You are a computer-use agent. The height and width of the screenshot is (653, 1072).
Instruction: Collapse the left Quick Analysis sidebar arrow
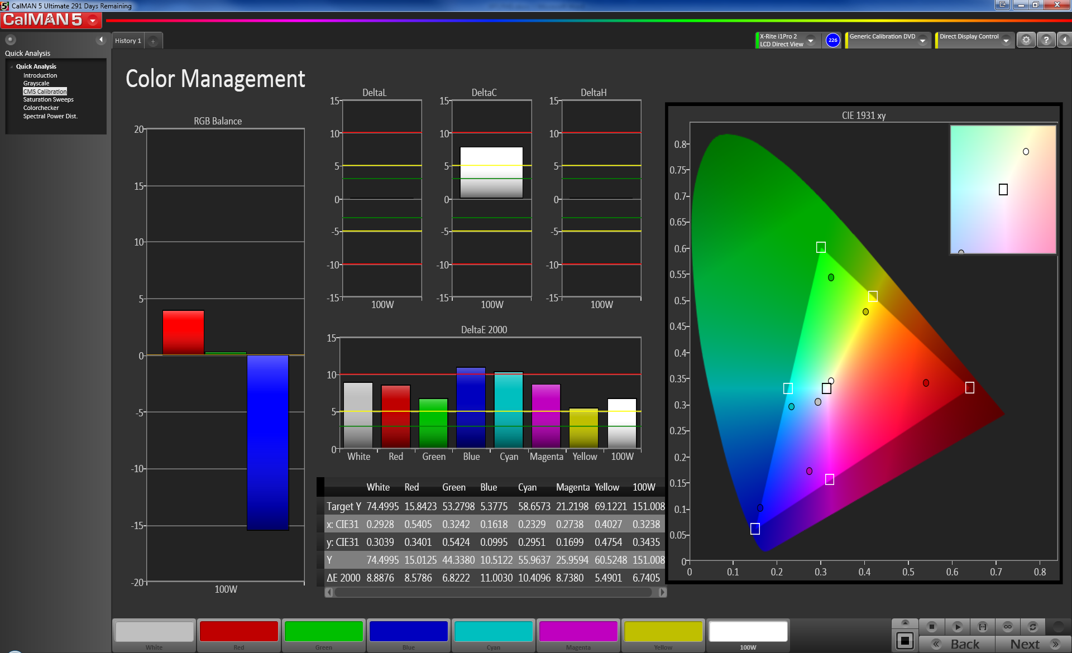tap(101, 40)
